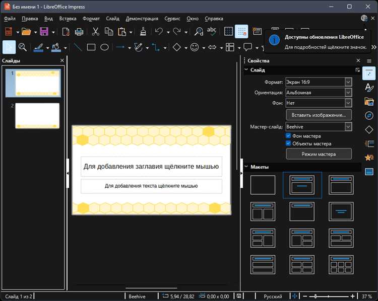
Task: Click the New presentation icon
Action: coord(9,32)
